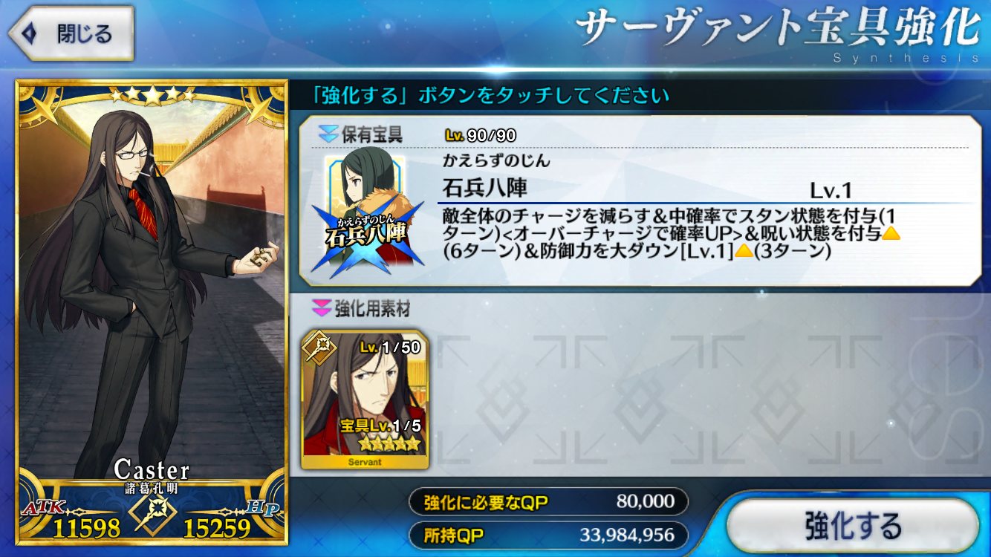Click the 宝具Lv.1/5 label on material

pyautogui.click(x=380, y=426)
